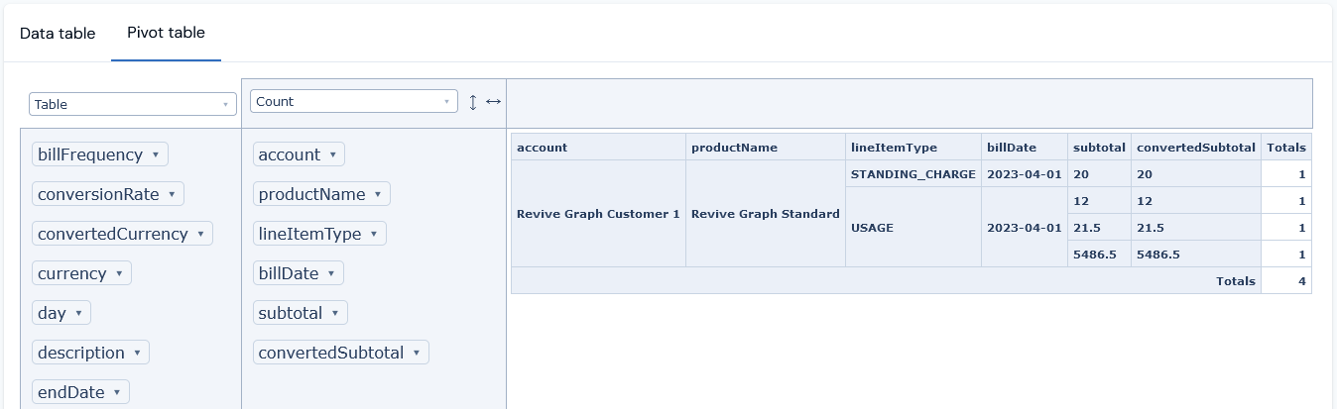Viewport: 1337px width, 409px height.
Task: Open endDate attribute filter triangle
Action: pyautogui.click(x=116, y=393)
